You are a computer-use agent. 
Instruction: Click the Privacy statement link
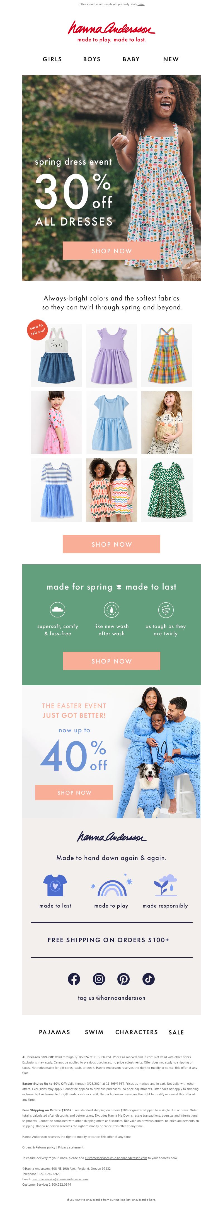tap(71, 1147)
